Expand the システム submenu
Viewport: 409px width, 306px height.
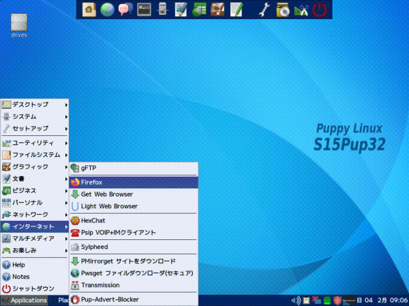(x=35, y=116)
